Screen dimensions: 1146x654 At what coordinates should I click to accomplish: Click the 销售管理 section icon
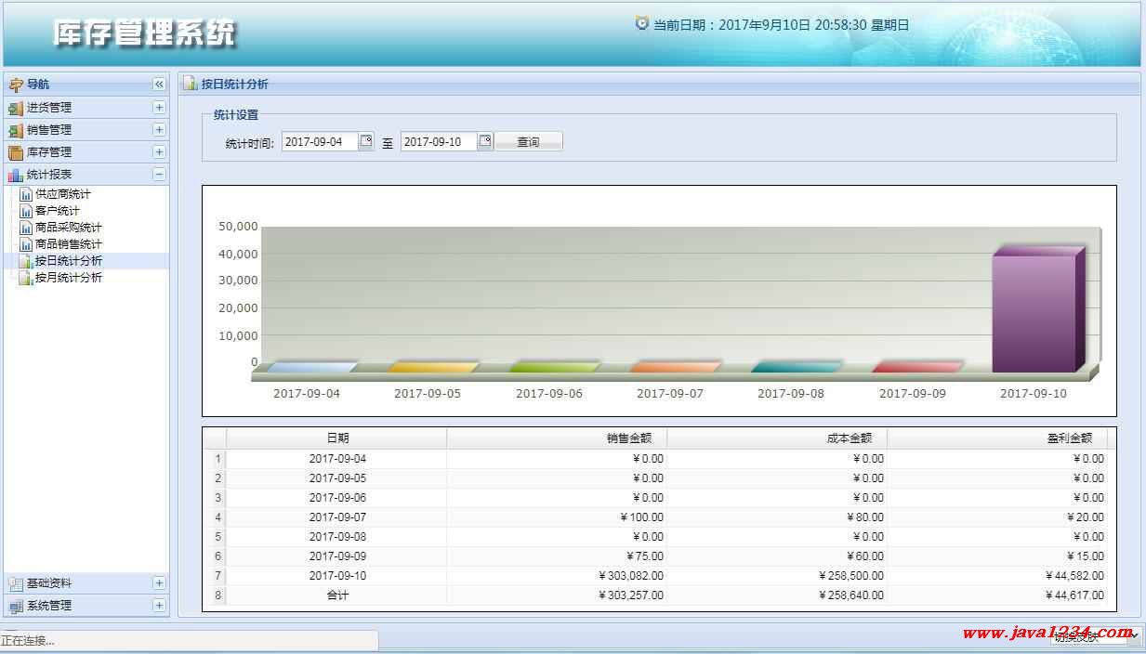pyautogui.click(x=15, y=130)
